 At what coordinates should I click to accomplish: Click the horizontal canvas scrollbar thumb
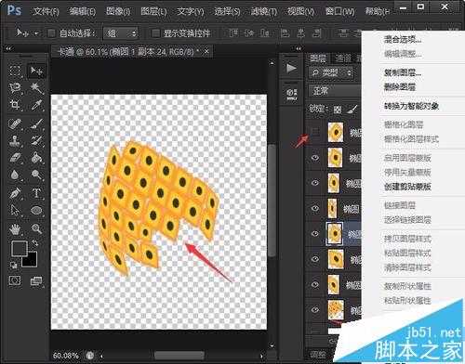[x=179, y=355]
